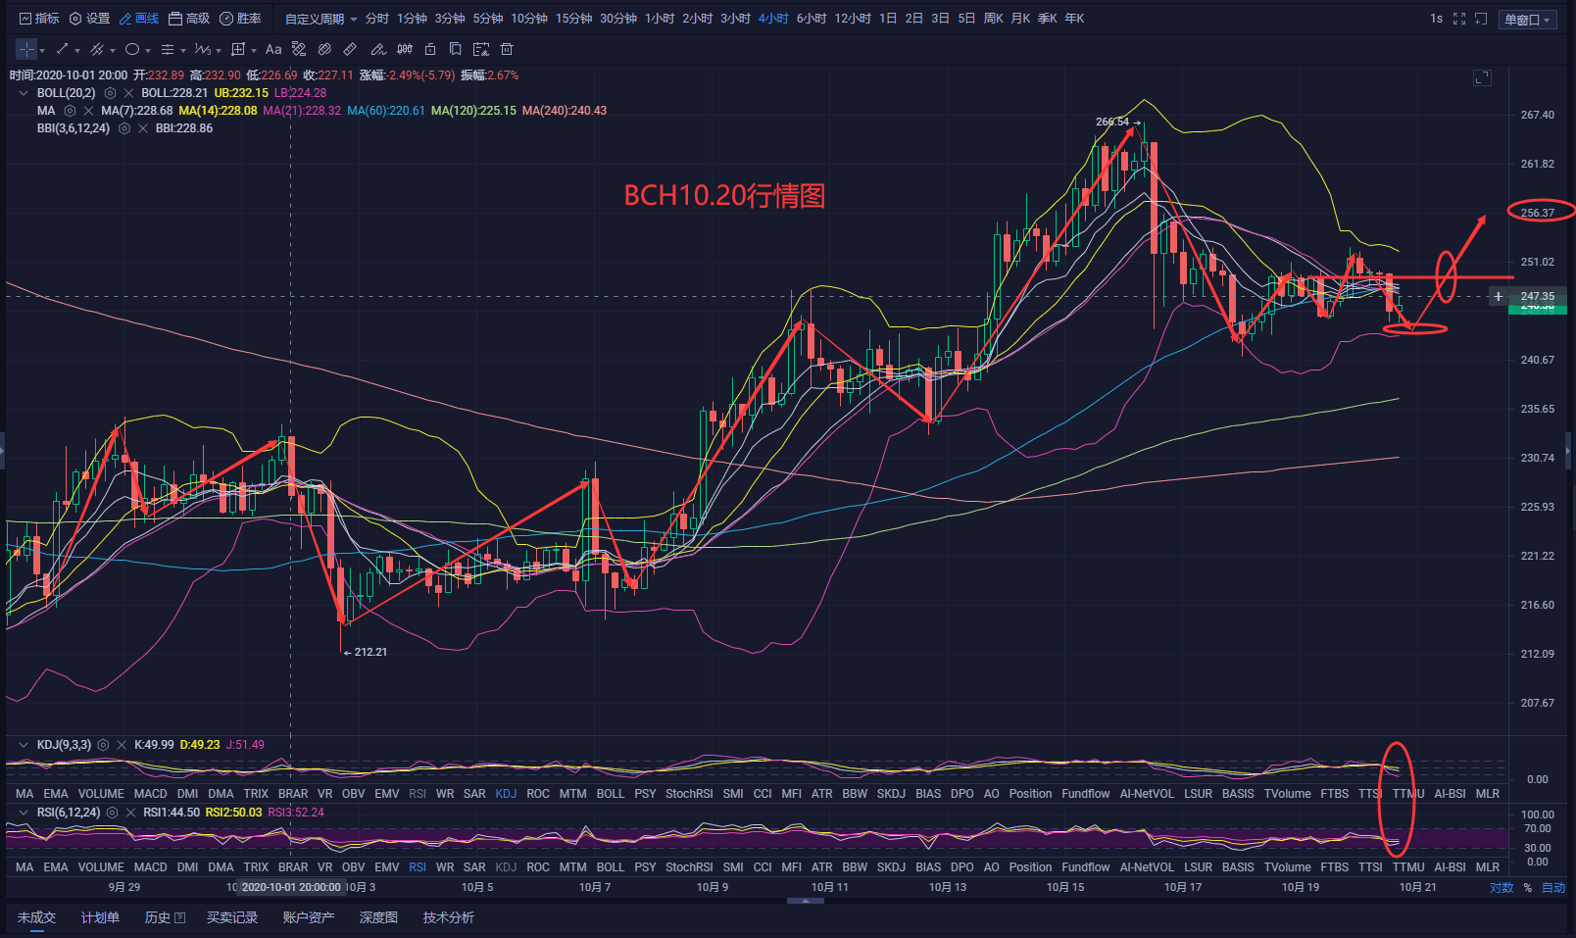Image resolution: width=1576 pixels, height=938 pixels.
Task: Collapse the KDJ indicator panel
Action: point(24,745)
